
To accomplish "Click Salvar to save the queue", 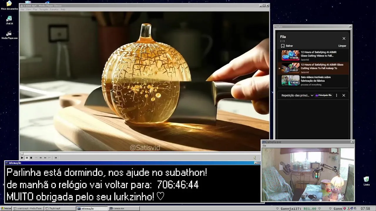I will click(x=289, y=46).
